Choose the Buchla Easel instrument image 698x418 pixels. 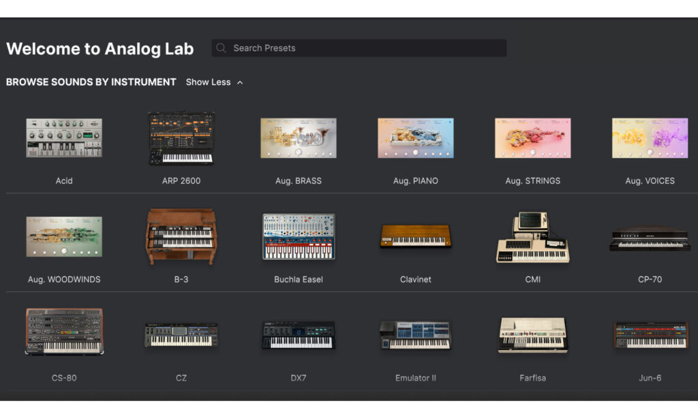pos(299,236)
